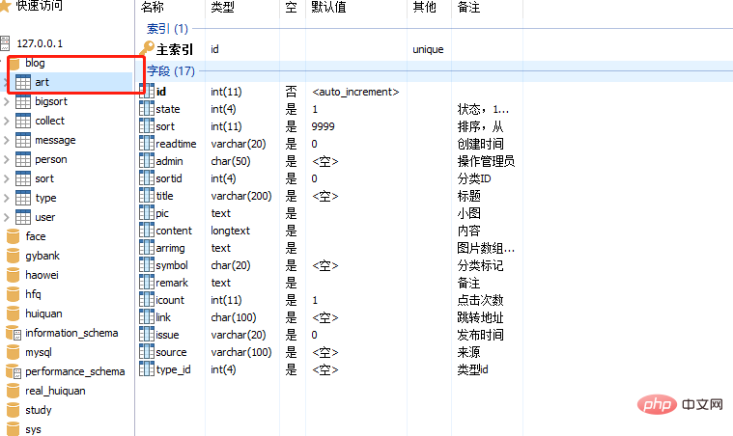The width and height of the screenshot is (733, 436).
Task: Click the haowei database cylinder icon
Action: [14, 275]
